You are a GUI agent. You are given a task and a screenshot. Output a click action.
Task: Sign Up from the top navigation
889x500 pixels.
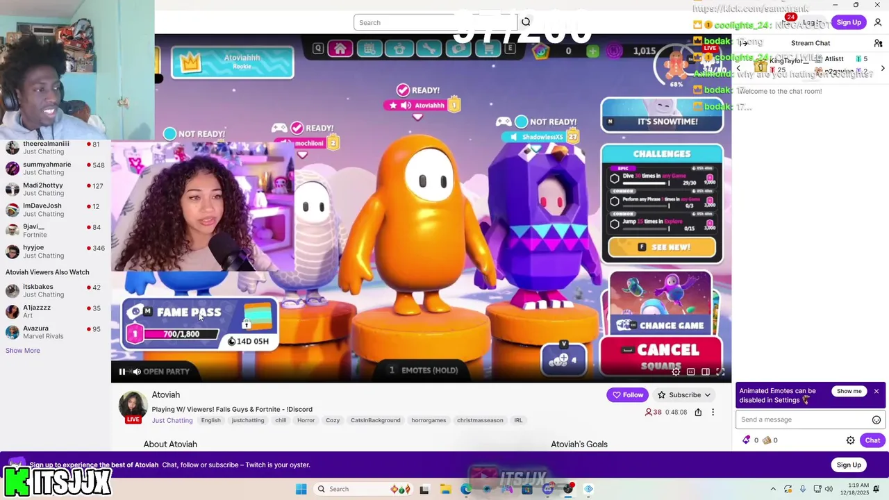(849, 22)
